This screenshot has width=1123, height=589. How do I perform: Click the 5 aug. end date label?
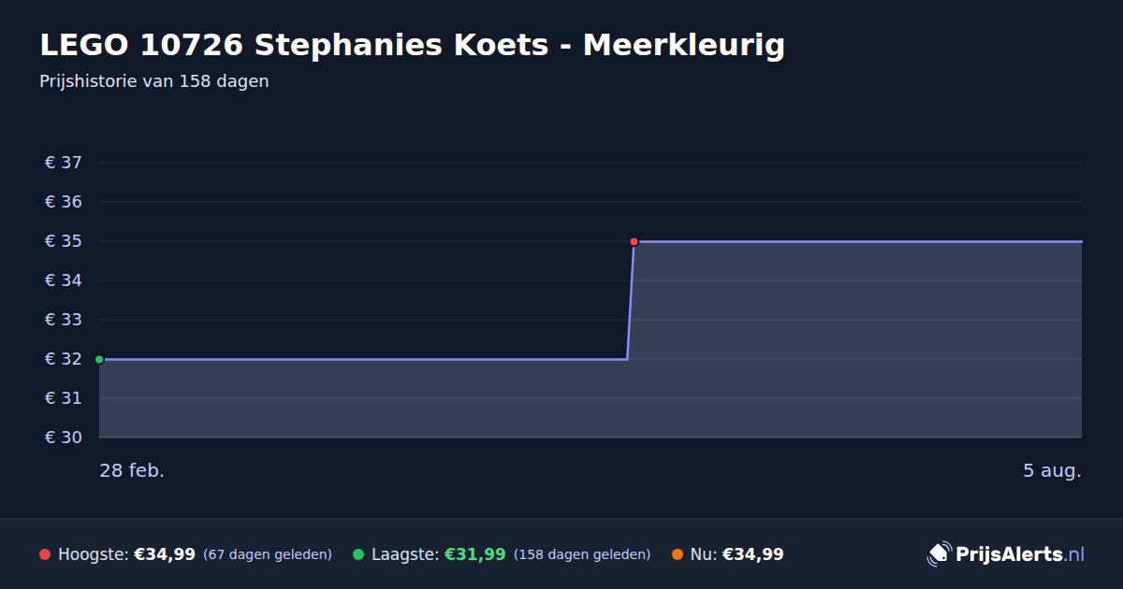1052,470
